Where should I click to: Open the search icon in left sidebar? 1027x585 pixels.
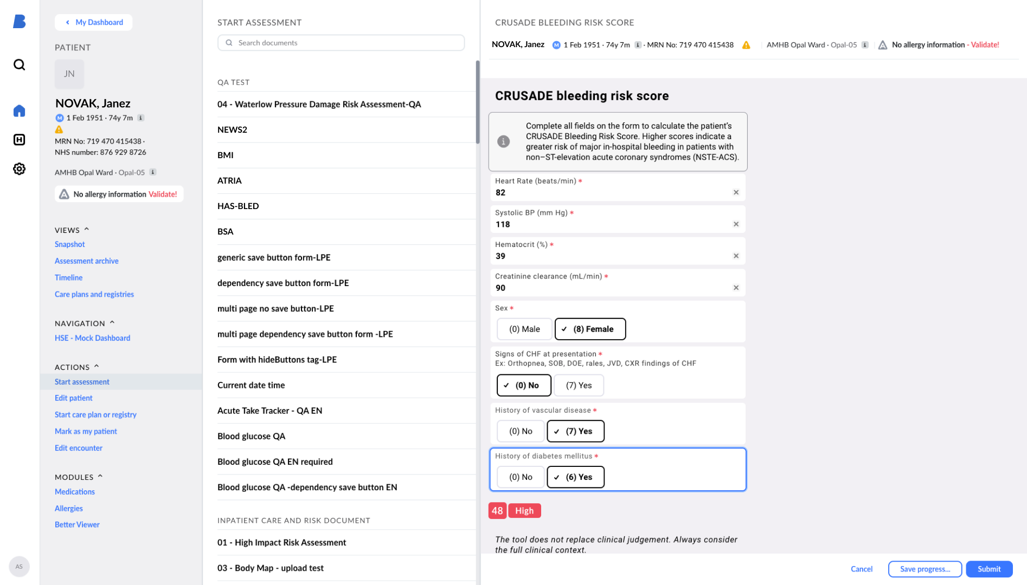click(20, 65)
